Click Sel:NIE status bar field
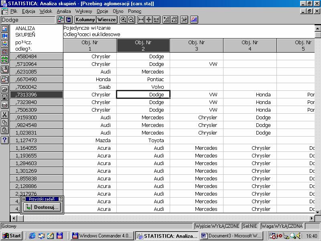This screenshot has height=241, width=321. pyautogui.click(x=250, y=226)
